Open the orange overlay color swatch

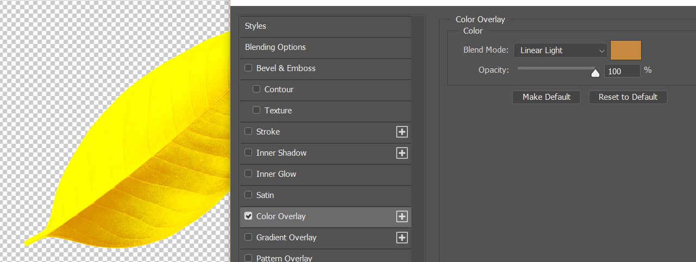point(626,50)
